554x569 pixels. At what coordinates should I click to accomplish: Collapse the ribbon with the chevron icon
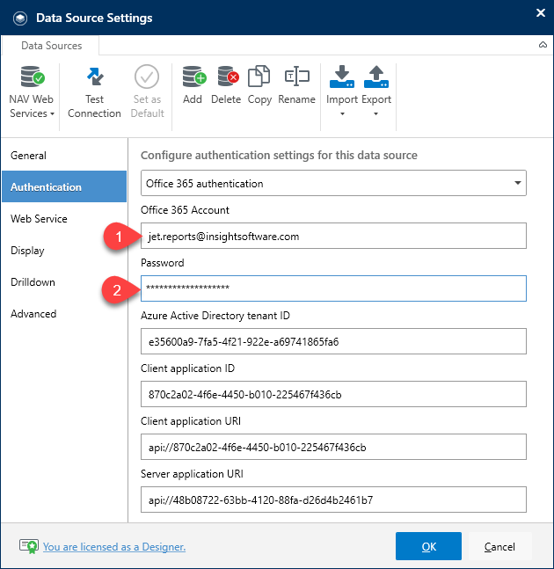point(543,45)
